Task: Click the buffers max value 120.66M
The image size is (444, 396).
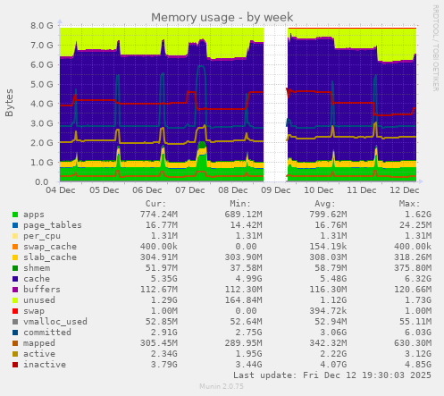Action: click(x=413, y=290)
